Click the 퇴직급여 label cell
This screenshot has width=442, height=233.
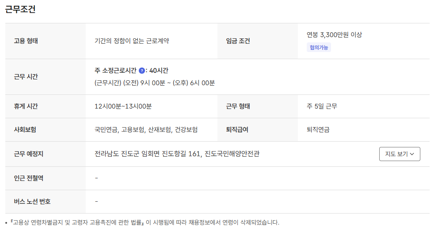[237, 130]
